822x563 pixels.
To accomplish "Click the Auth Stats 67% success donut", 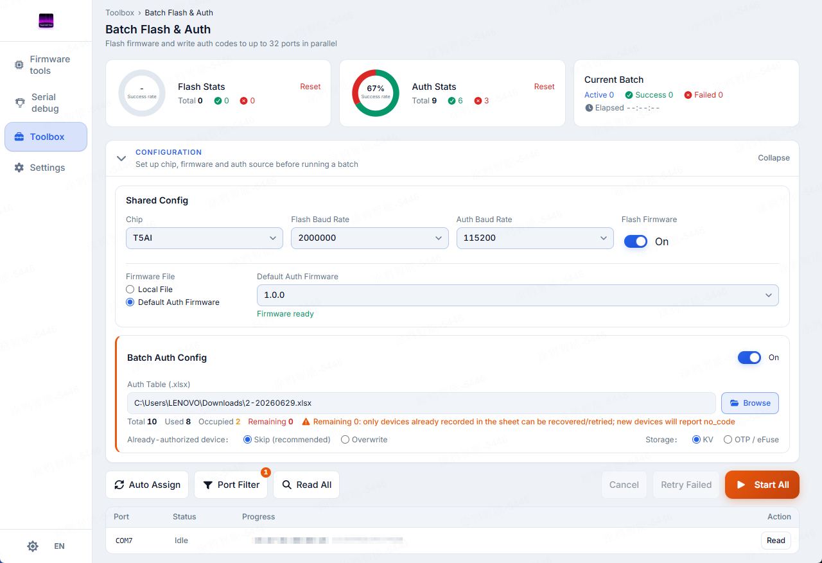I will 376,93.
